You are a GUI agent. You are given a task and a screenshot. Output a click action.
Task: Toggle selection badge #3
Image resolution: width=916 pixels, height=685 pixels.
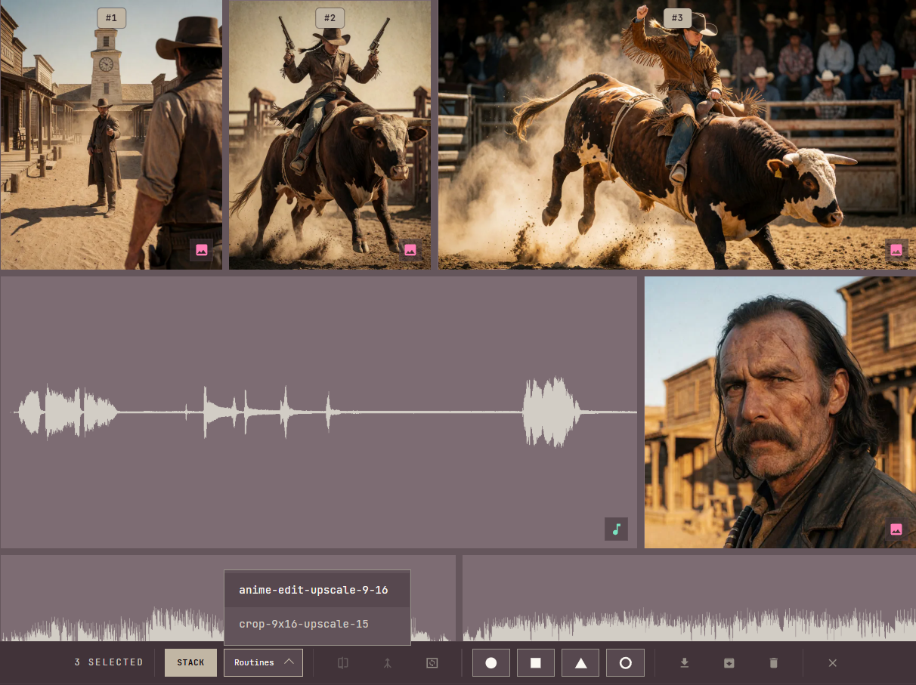677,18
